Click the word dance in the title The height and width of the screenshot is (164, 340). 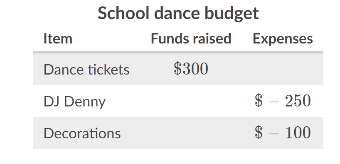(x=177, y=13)
